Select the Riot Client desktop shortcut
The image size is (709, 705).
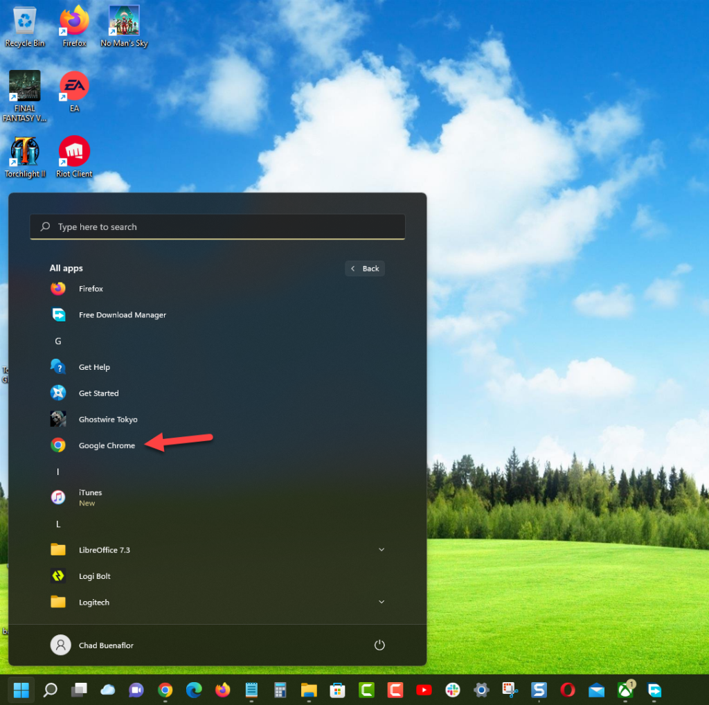[x=74, y=157]
